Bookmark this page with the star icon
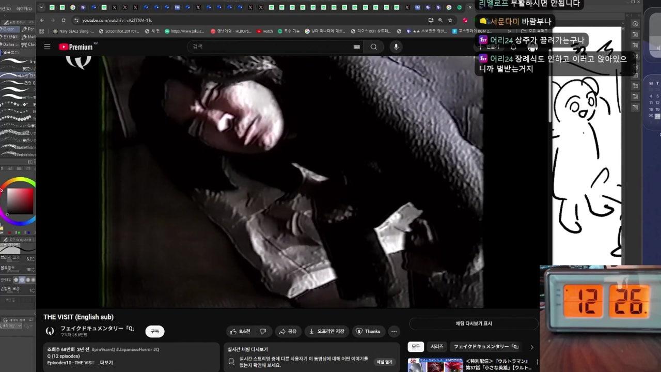661x372 pixels. (450, 20)
